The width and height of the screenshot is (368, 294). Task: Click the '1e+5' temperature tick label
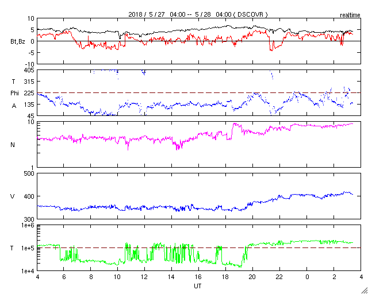point(28,248)
